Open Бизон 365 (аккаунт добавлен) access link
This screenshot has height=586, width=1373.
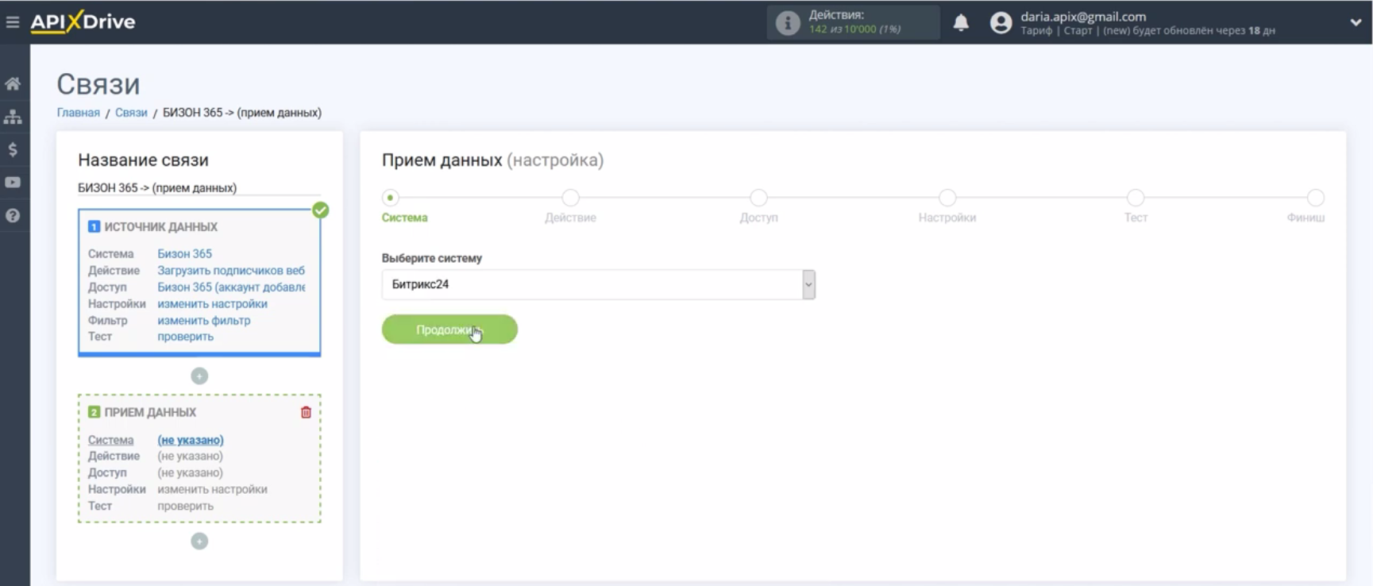[x=231, y=287]
